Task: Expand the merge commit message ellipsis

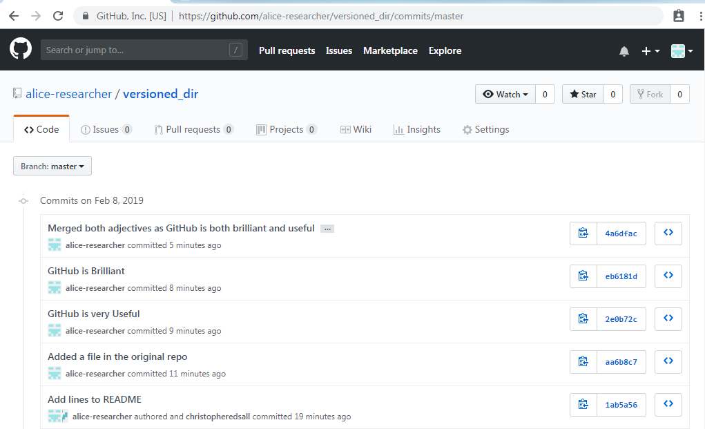Action: tap(327, 229)
